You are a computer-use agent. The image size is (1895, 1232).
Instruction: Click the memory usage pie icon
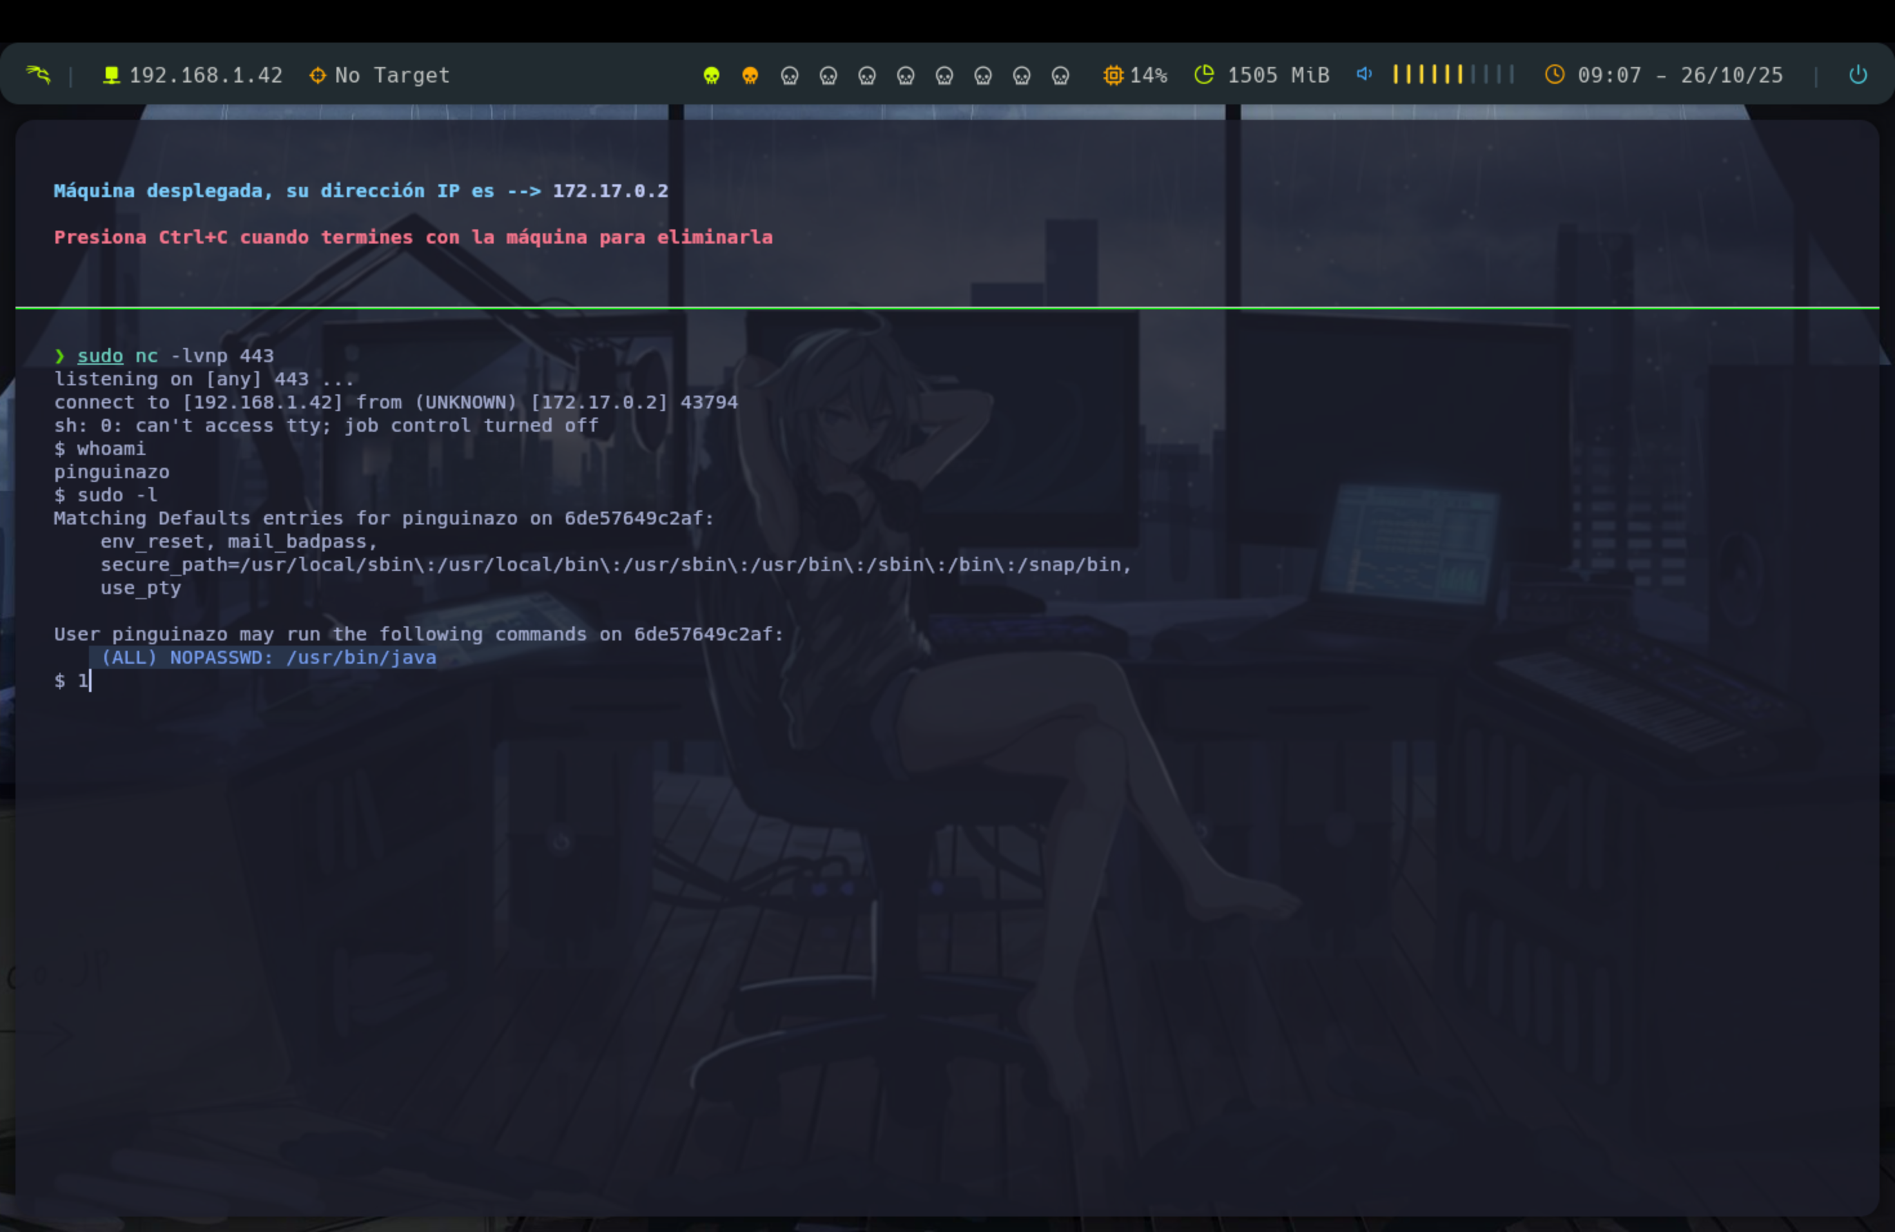1204,75
